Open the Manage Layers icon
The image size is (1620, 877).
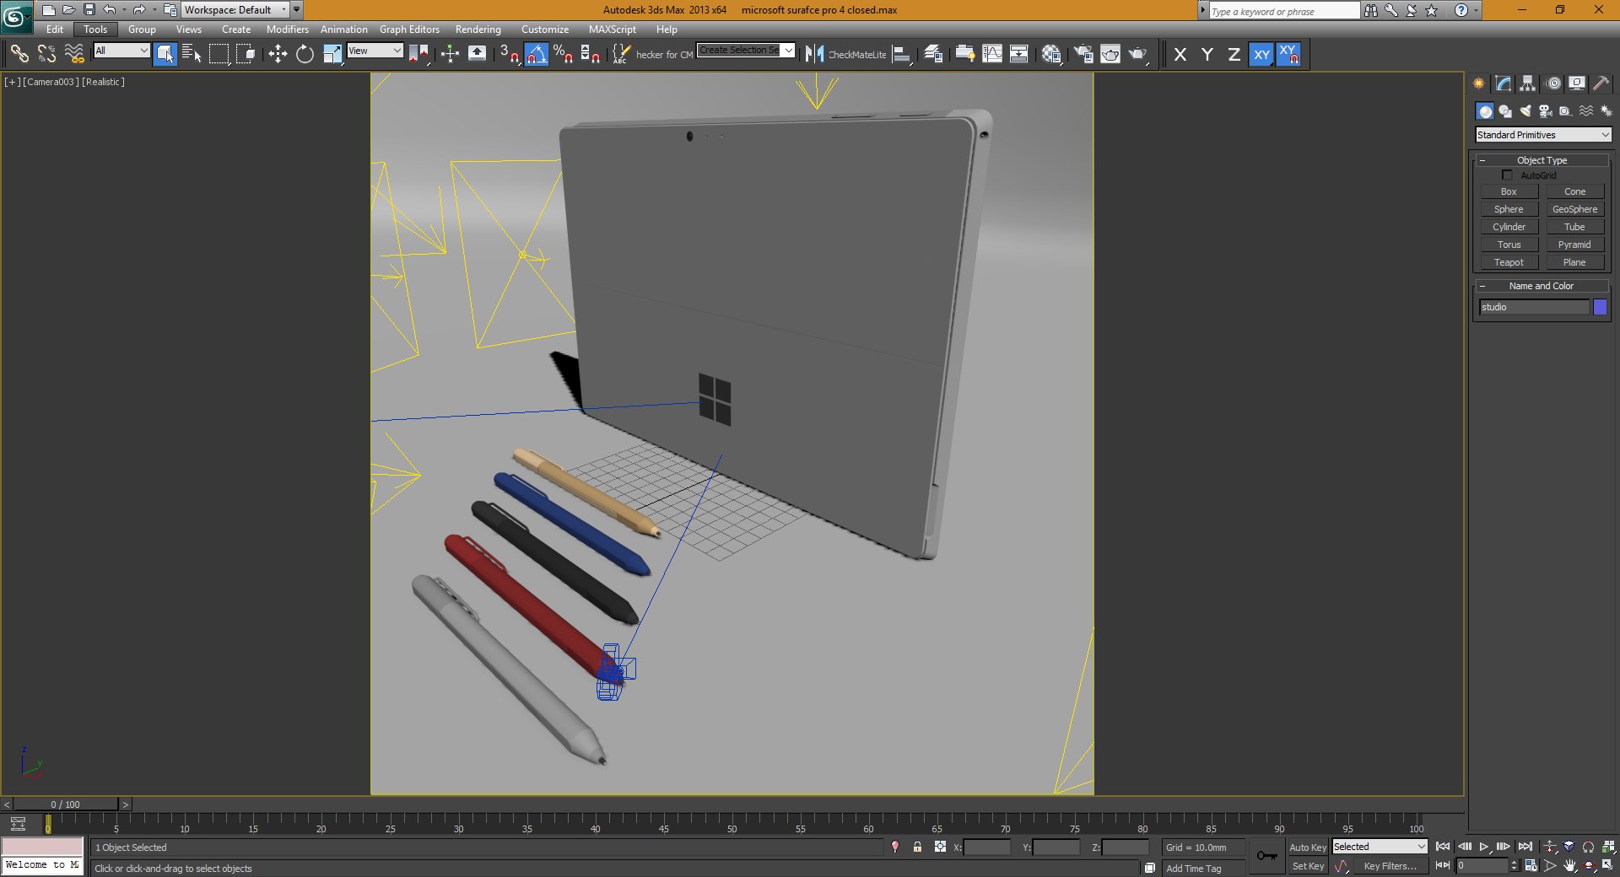click(933, 54)
